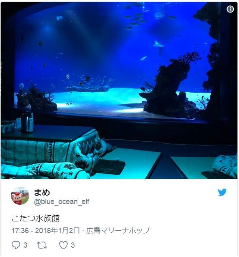Screen dimensions: 239x257
Task: Click the reply count 3
Action: point(25,245)
